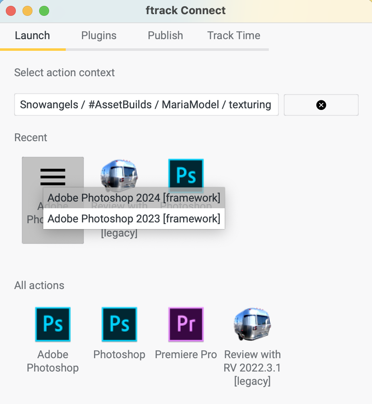Launch Review with RV 2022.3.1 [legacy] in All actions
Viewport: 372px width, 404px height.
click(x=252, y=324)
